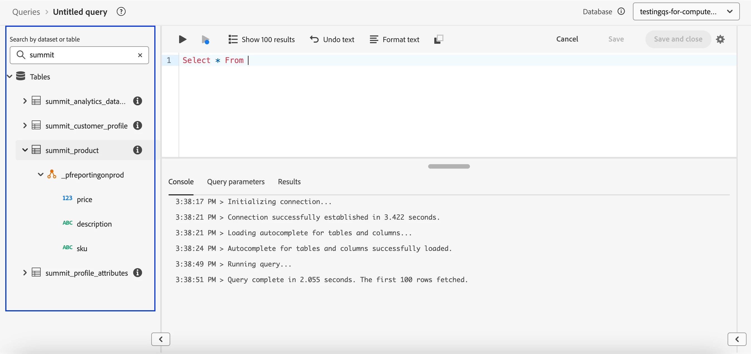Run the query with the play icon

(x=182, y=39)
